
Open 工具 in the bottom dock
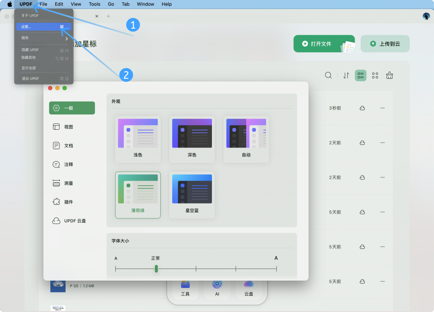[185, 289]
